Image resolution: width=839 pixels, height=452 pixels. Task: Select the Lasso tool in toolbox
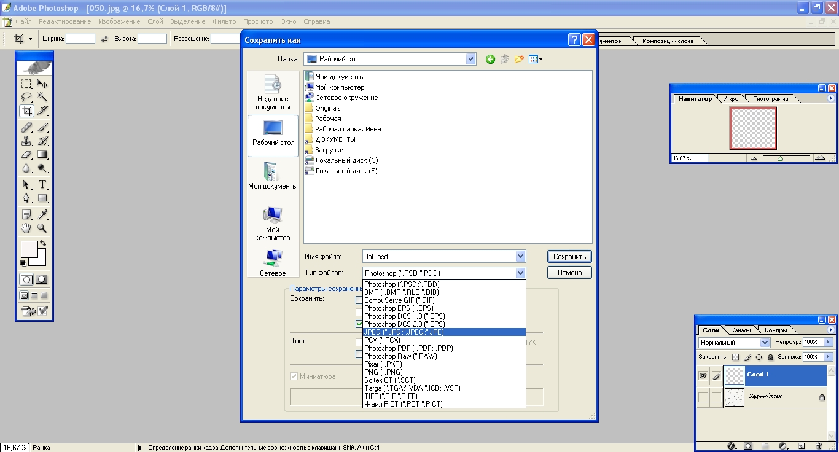tap(26, 97)
